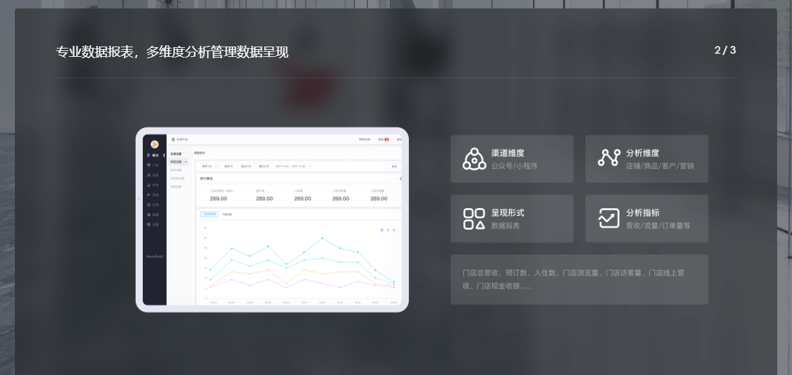
Task: Click the 呈现形式 shapes grid icon
Action: click(474, 219)
